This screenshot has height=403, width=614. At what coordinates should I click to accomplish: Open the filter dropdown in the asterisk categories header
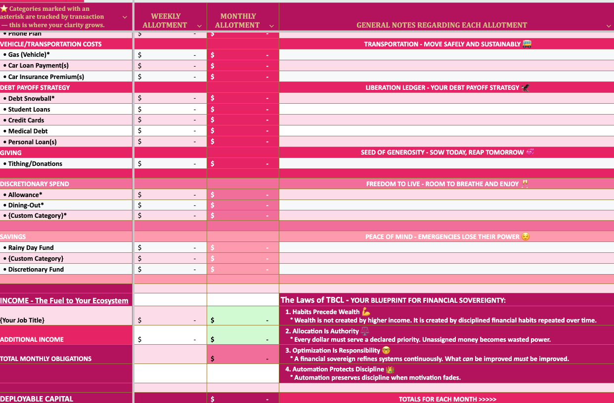[x=125, y=17]
